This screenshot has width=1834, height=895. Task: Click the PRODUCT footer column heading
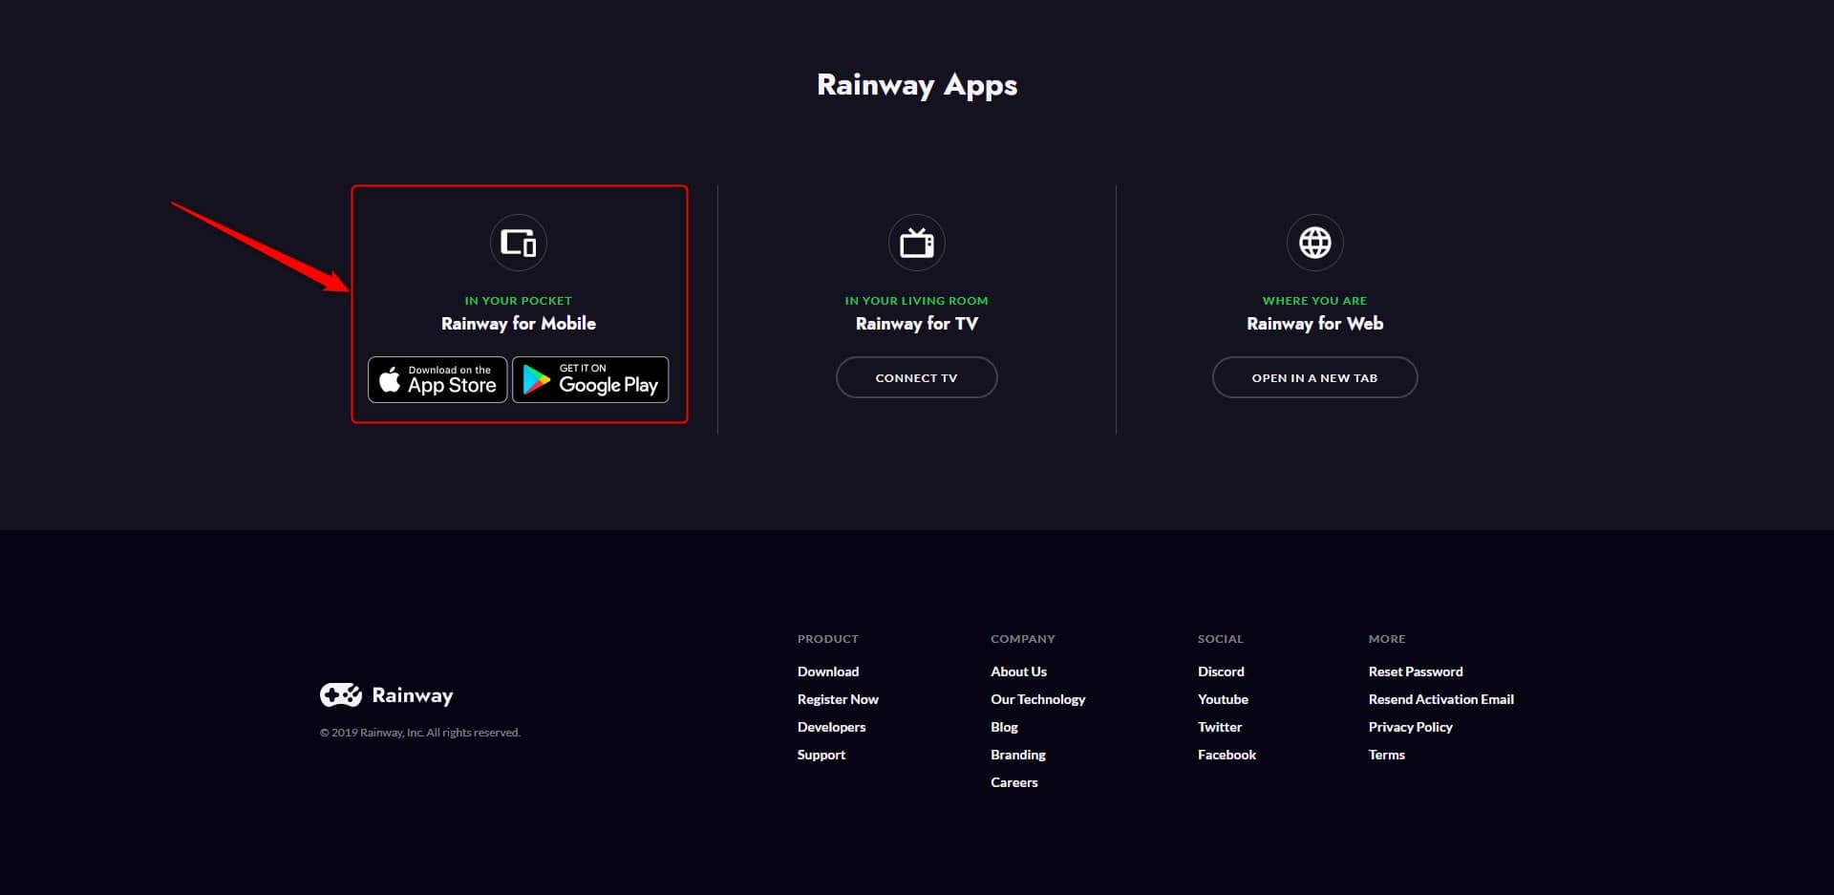coord(828,639)
